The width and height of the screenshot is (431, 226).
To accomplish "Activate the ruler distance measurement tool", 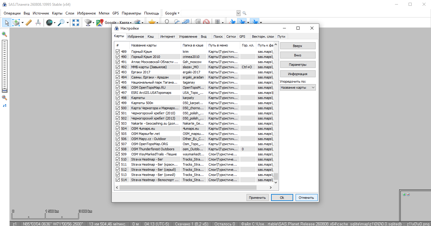I will tap(29, 22).
